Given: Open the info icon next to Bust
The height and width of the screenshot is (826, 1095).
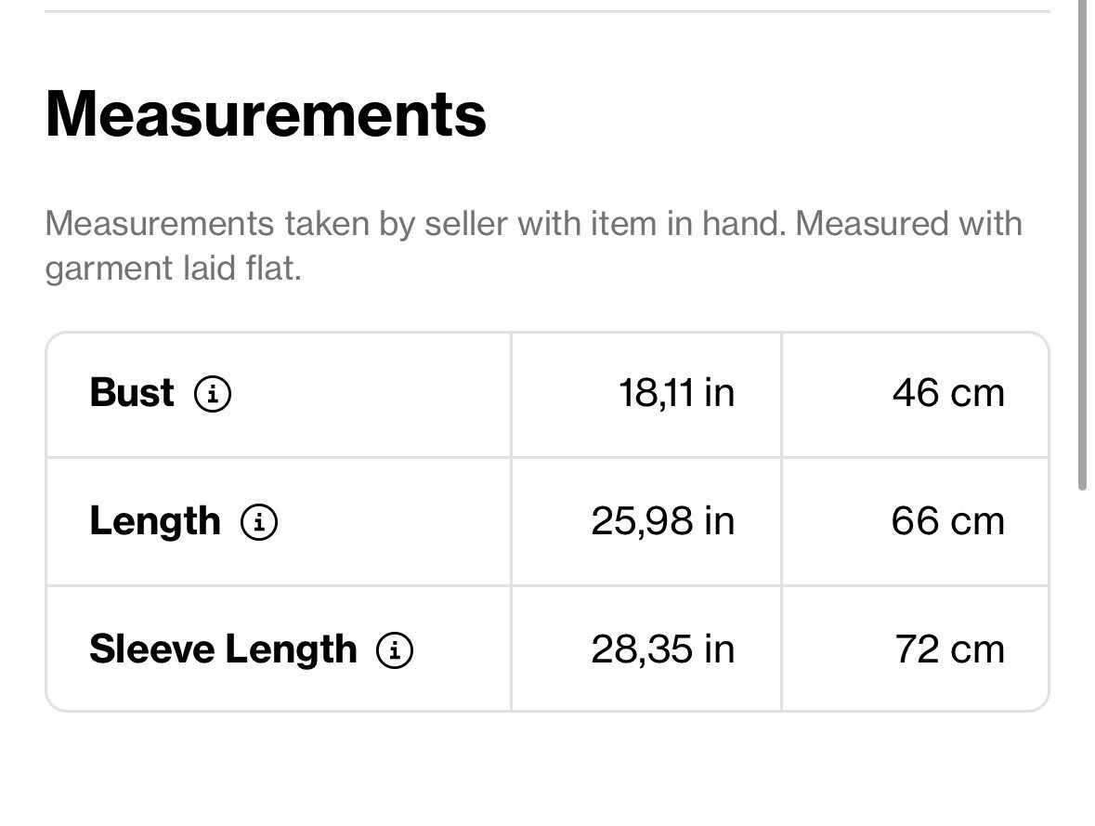Looking at the screenshot, I should pos(213,393).
